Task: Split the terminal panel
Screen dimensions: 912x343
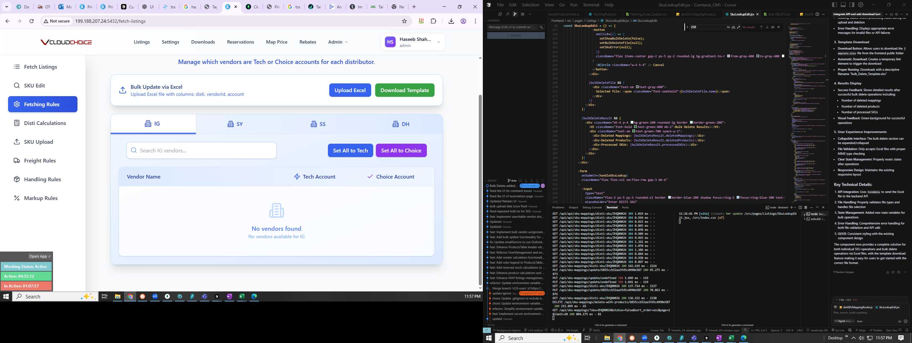Action: tap(800, 208)
